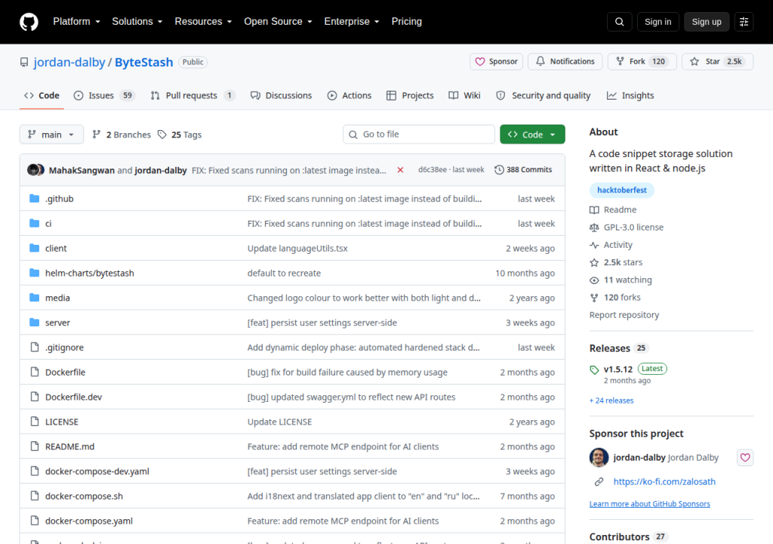
Task: Fork the ByteStash repository
Action: (642, 62)
